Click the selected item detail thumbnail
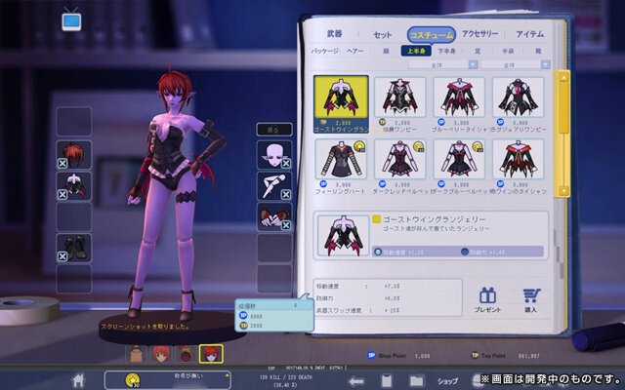Screen dimensions: 625x390 click(343, 236)
